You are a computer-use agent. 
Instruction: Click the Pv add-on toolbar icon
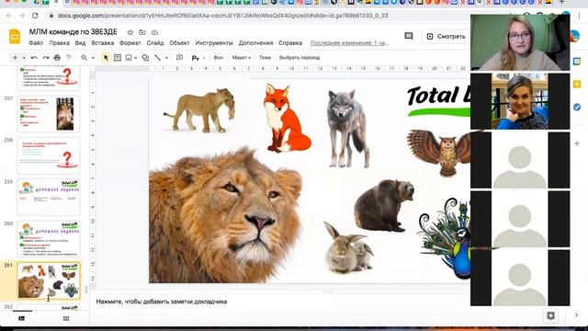coord(195,58)
